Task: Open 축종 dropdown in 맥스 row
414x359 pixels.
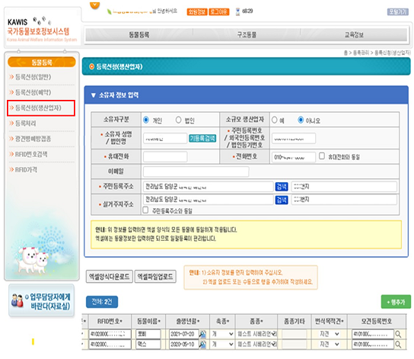Action: pos(222,345)
